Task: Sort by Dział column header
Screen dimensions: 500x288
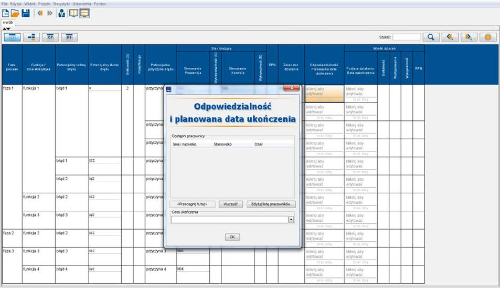Action: tap(273, 145)
